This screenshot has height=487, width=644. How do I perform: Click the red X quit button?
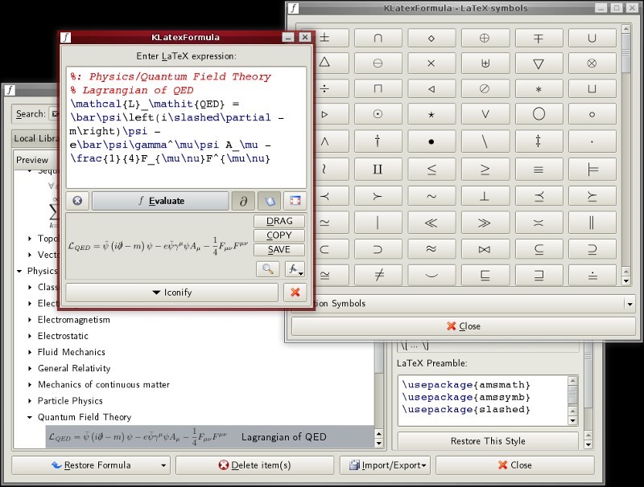(295, 293)
